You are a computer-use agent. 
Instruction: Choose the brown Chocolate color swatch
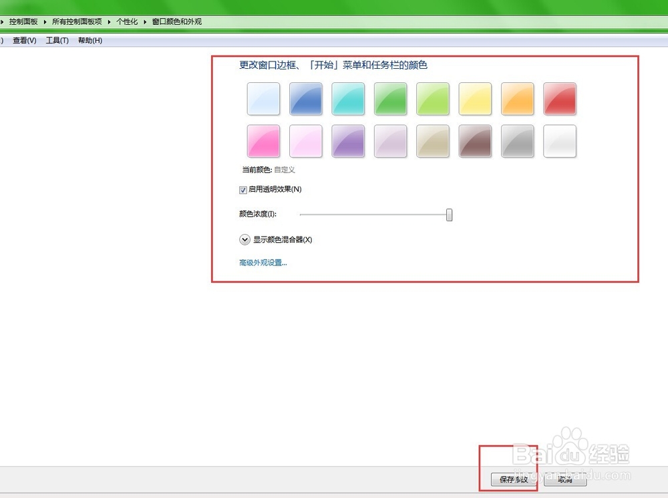[475, 141]
